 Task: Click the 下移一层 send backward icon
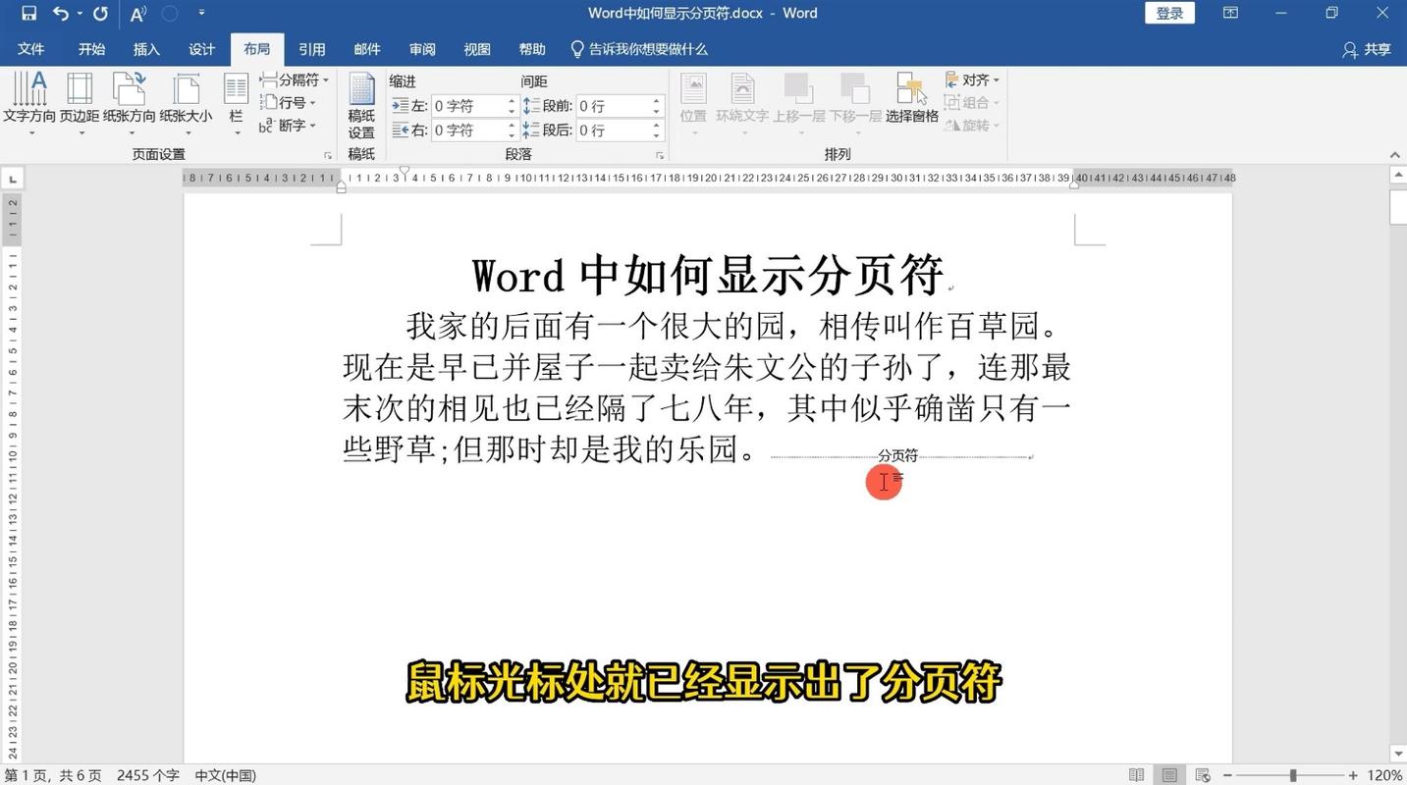(x=855, y=103)
